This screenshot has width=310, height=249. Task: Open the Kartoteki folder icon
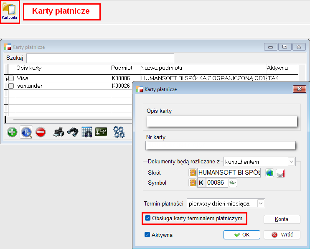(9, 11)
